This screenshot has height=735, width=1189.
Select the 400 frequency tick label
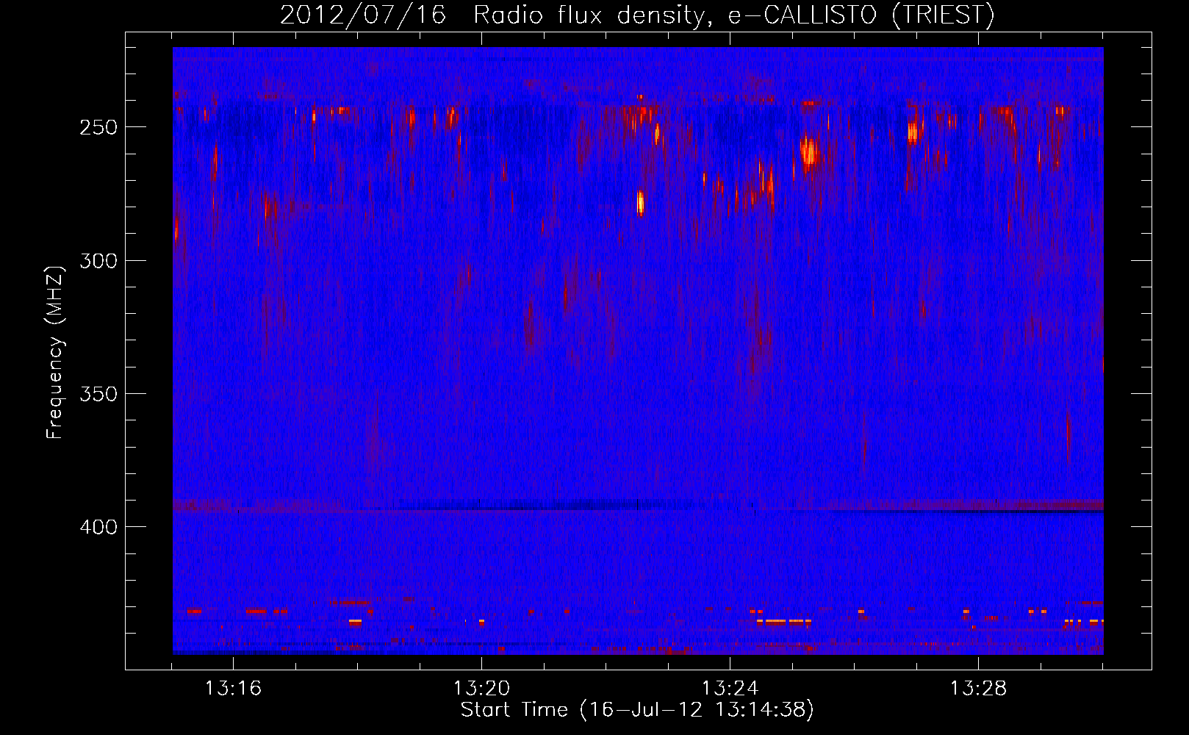(x=98, y=527)
